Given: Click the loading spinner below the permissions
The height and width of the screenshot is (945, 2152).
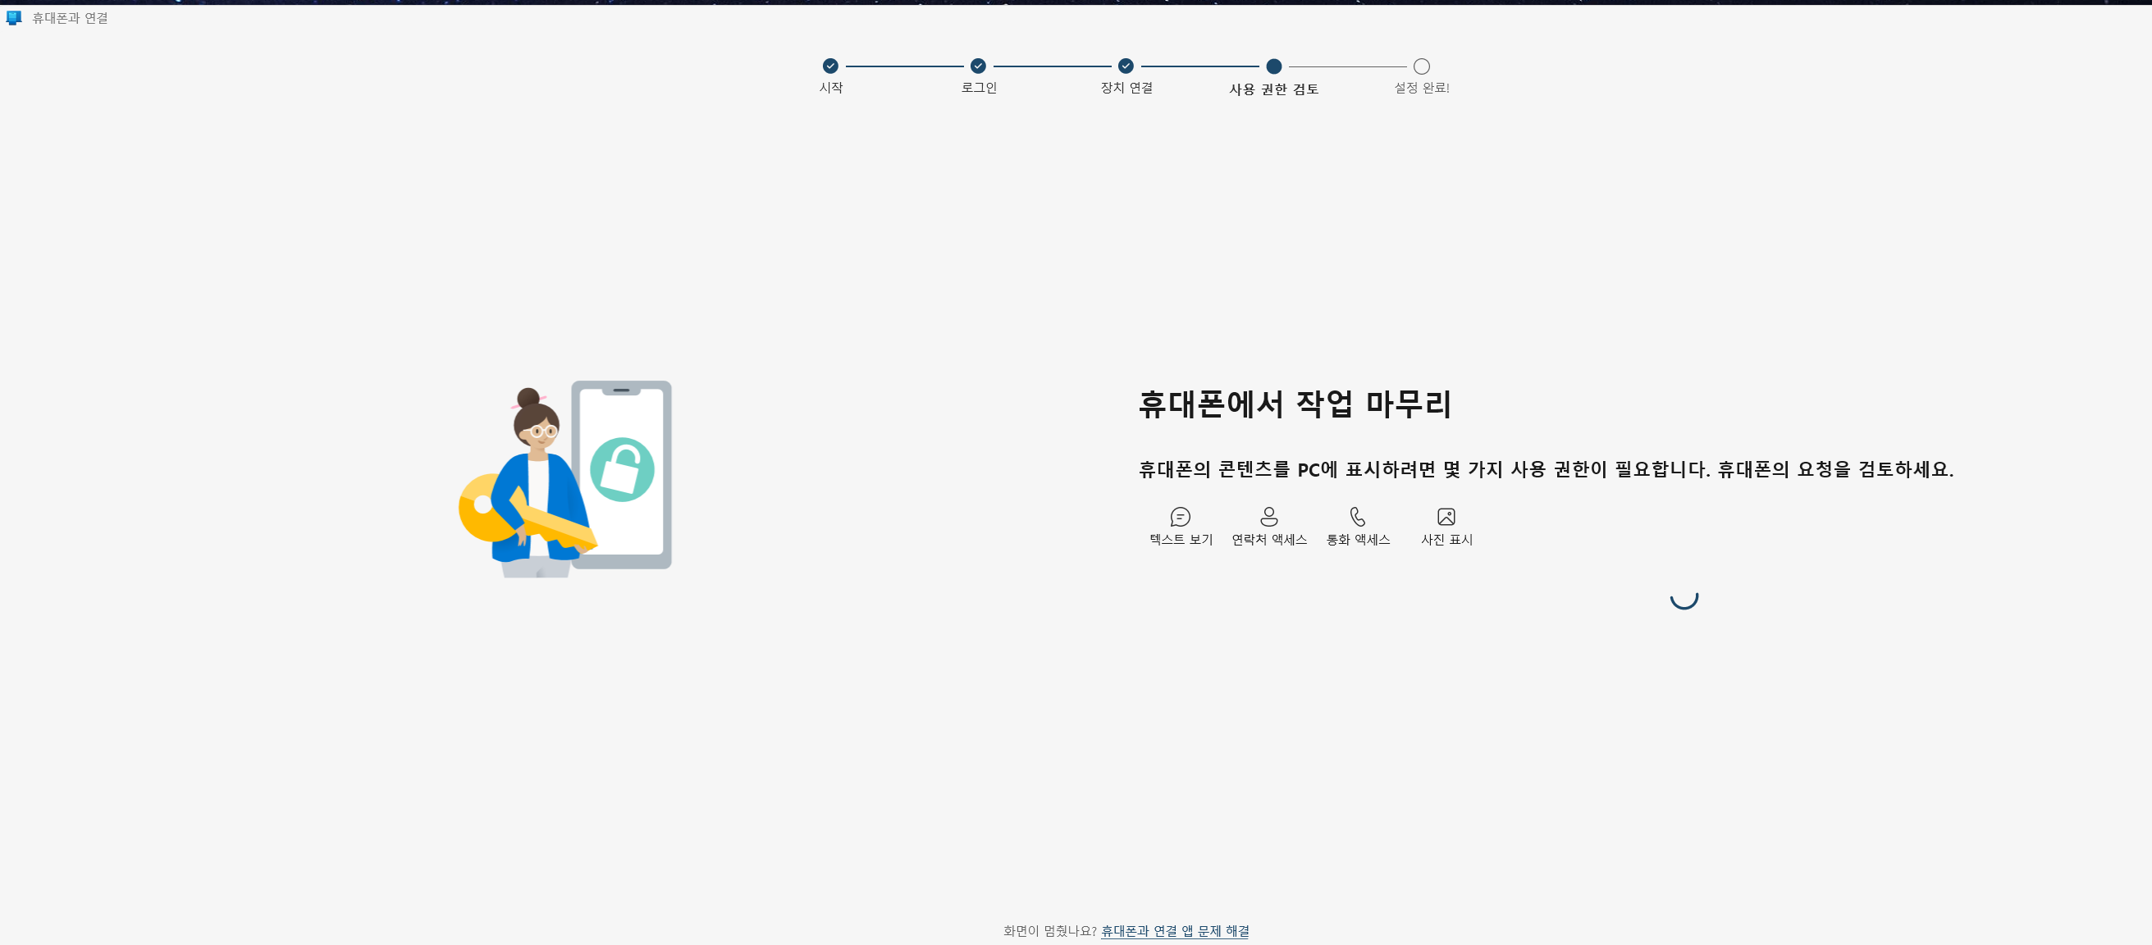Looking at the screenshot, I should tap(1684, 596).
